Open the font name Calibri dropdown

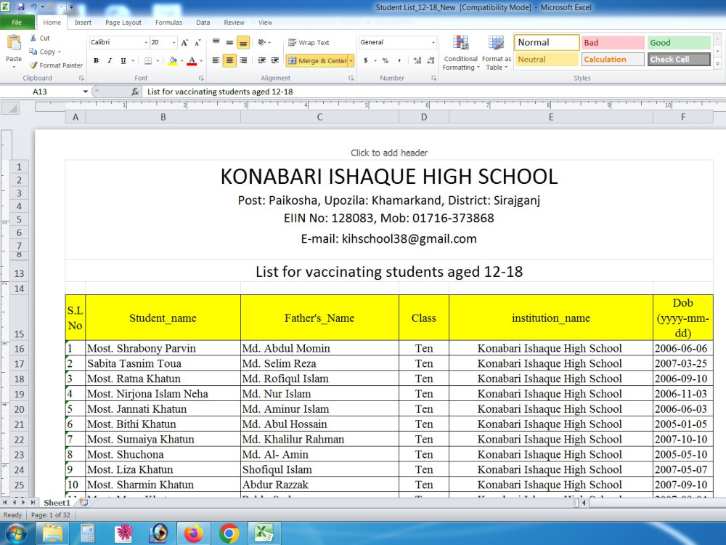coord(146,42)
